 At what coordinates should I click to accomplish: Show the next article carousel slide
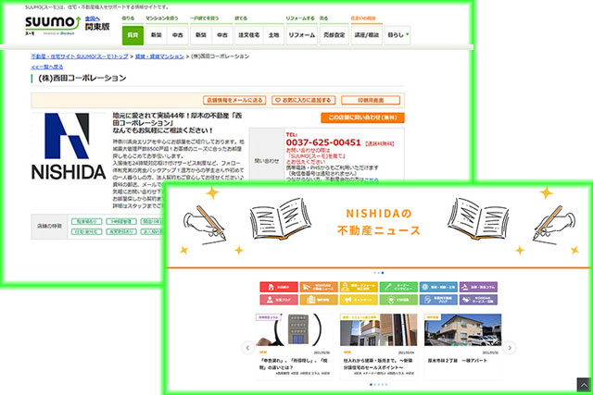coord(510,348)
